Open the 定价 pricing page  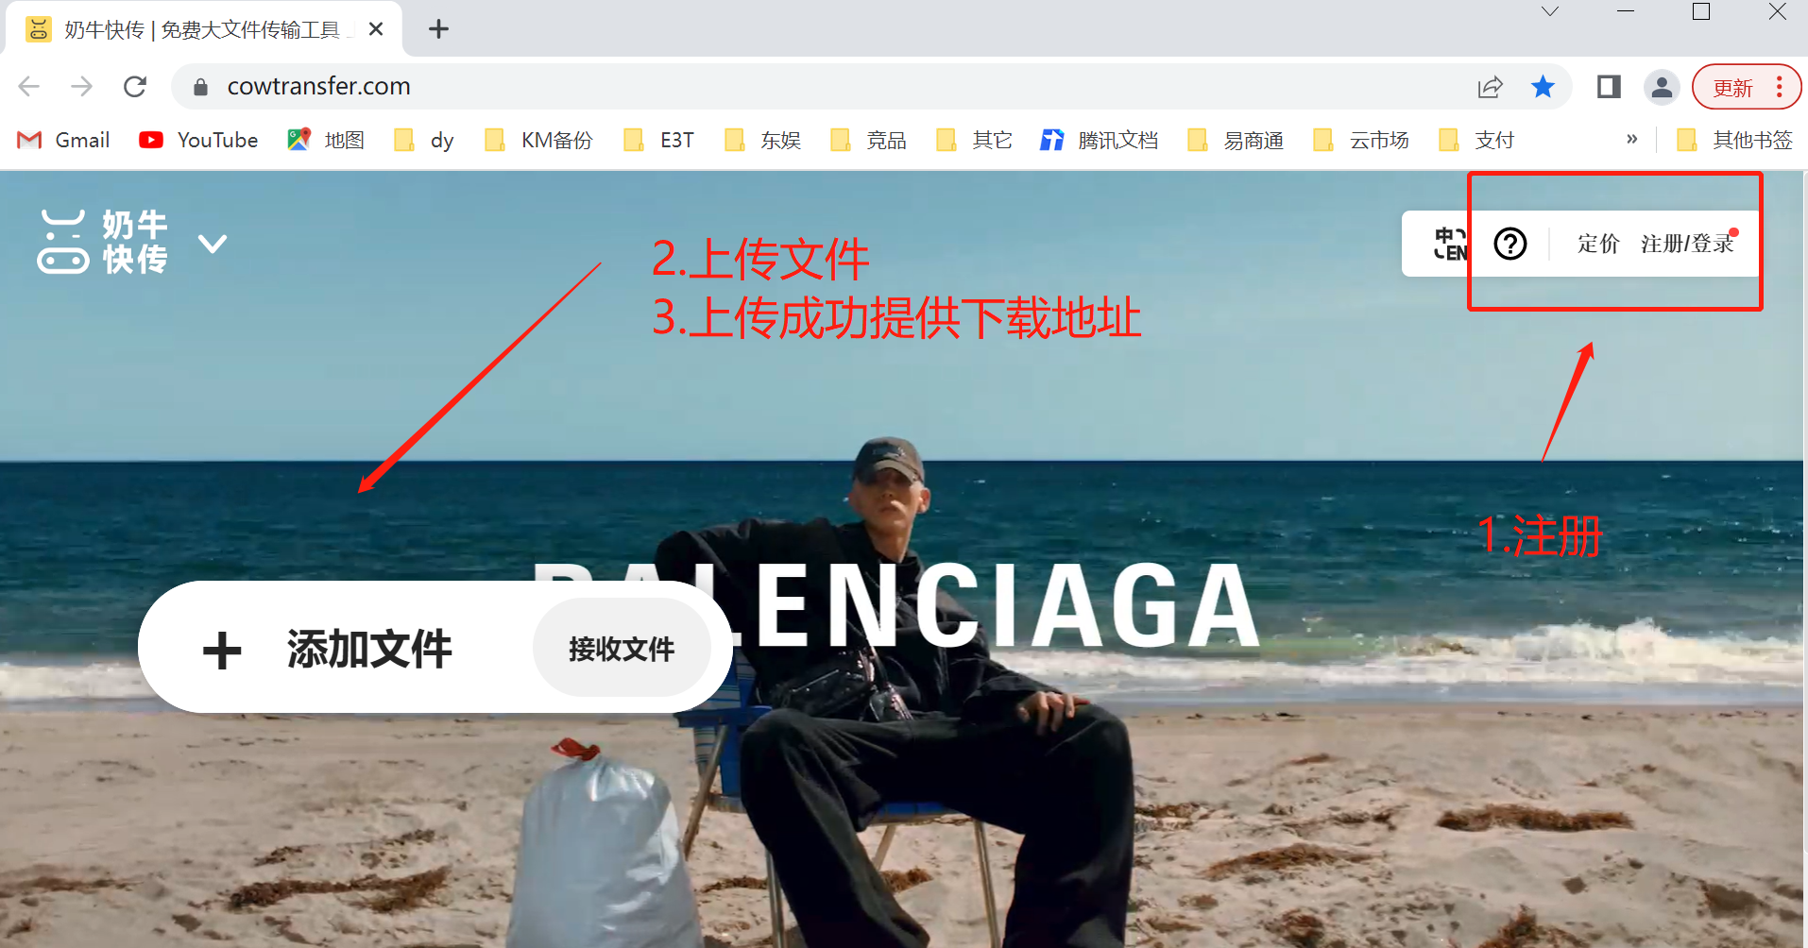tap(1598, 244)
